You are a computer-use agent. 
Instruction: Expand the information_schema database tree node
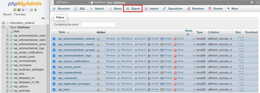3,23
